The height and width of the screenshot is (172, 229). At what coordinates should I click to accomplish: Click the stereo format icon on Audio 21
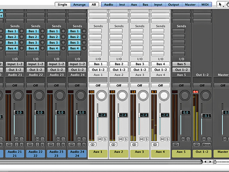[x=9, y=145]
